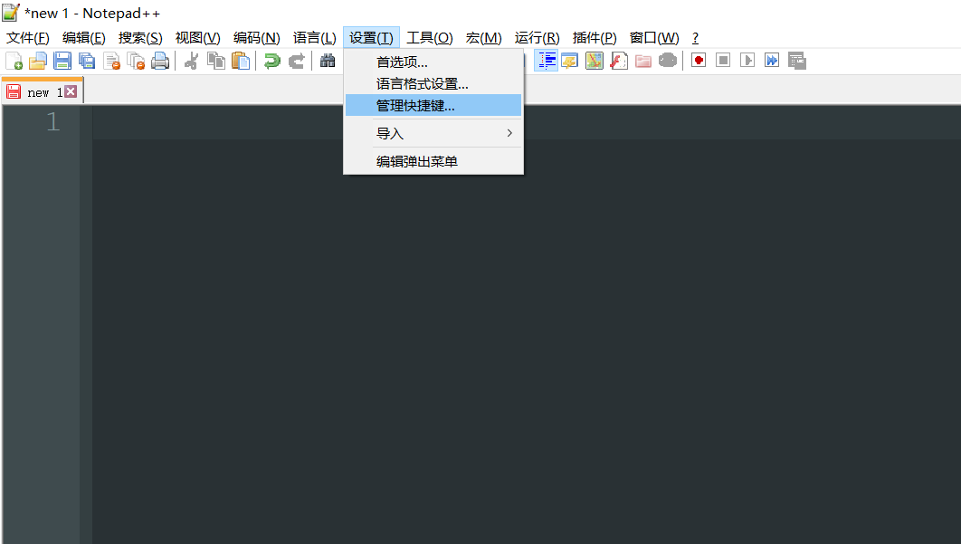Open the Document Map toolbar icon
Viewport: 961px width, 544px height.
(x=595, y=61)
